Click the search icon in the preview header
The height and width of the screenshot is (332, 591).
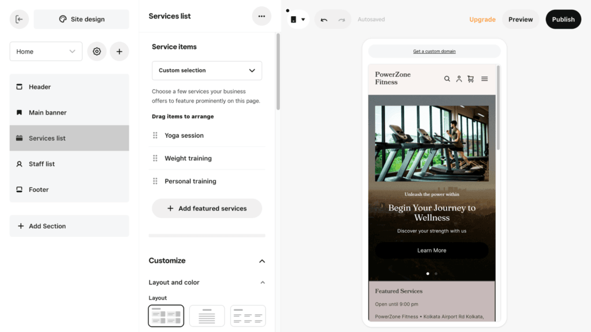point(447,78)
